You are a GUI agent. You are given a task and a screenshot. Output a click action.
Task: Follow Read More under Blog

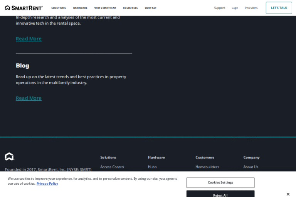(x=29, y=98)
